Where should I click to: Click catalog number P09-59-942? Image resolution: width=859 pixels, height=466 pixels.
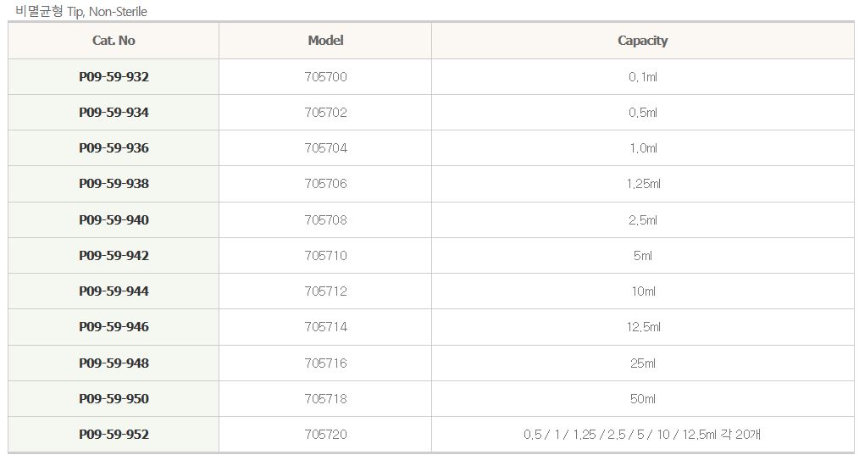114,256
